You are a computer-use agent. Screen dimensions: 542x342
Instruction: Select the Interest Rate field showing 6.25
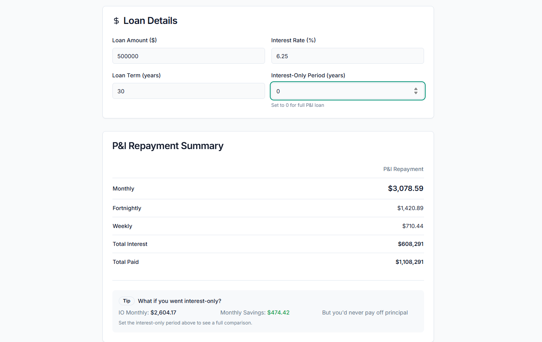pos(347,56)
